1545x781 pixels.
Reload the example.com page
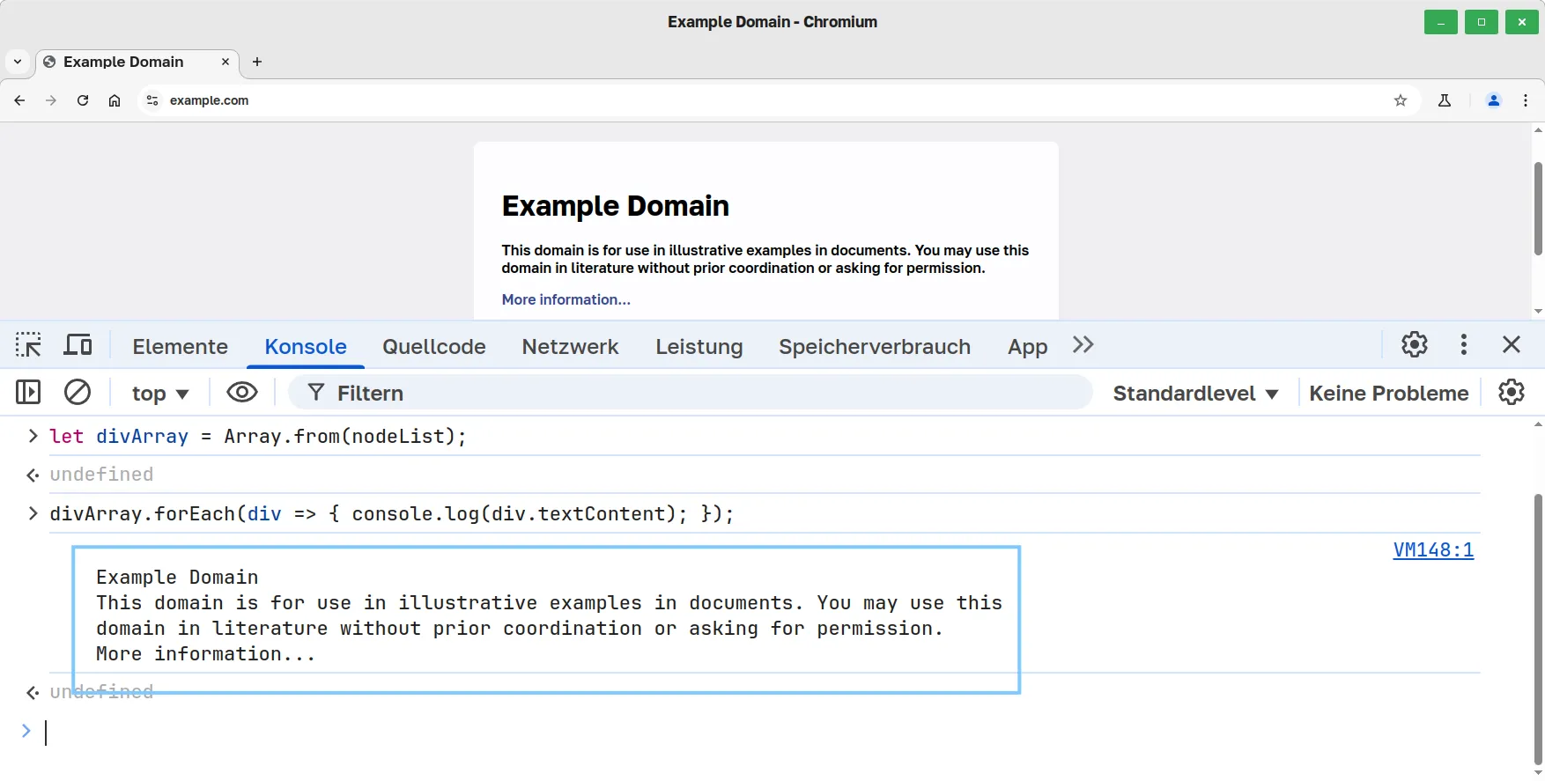point(83,100)
